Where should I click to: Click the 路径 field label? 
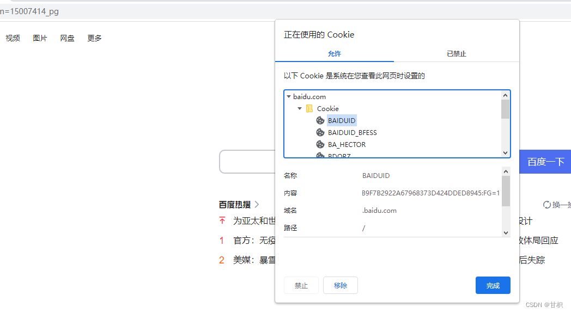point(290,228)
